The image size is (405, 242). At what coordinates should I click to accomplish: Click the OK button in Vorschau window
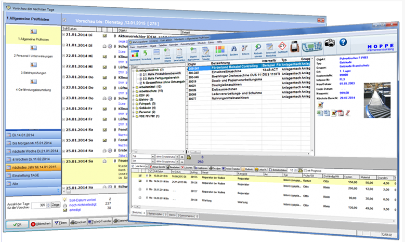[x=17, y=224]
